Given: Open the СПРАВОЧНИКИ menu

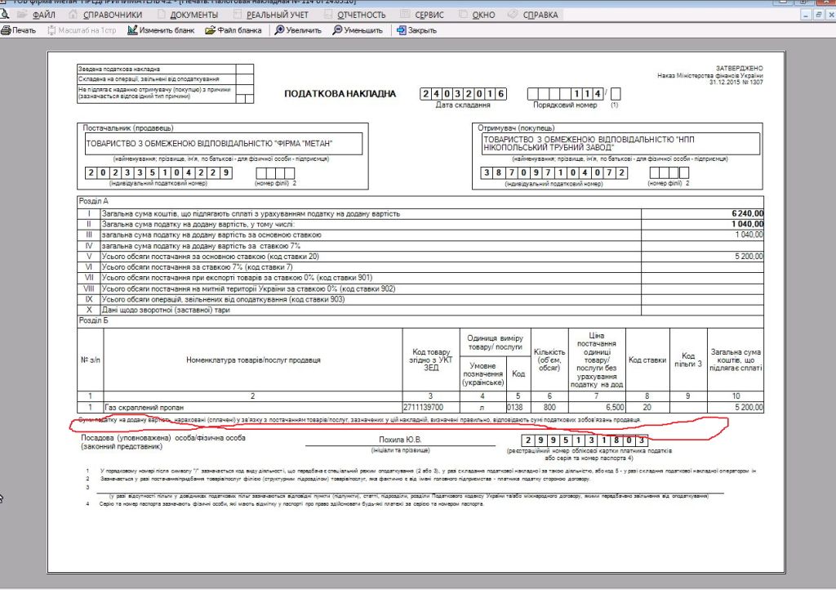Looking at the screenshot, I should [113, 15].
